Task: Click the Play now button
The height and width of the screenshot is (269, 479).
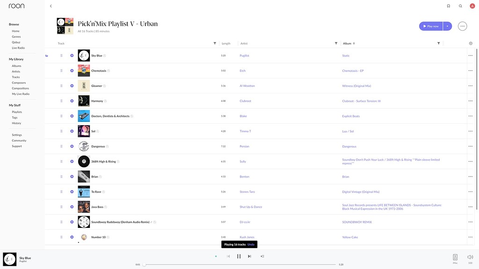Action: [x=431, y=26]
